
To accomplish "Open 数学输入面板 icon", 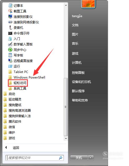I will tap(10, 44).
